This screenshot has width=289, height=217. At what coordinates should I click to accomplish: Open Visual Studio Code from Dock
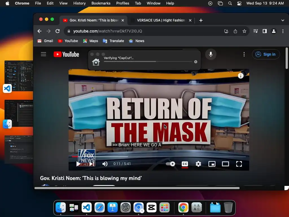coord(86,207)
